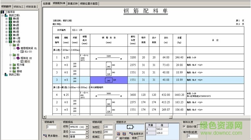The height and width of the screenshot is (140, 251).
Task: Click the 非加密区 spacing field
Action: 108,132
